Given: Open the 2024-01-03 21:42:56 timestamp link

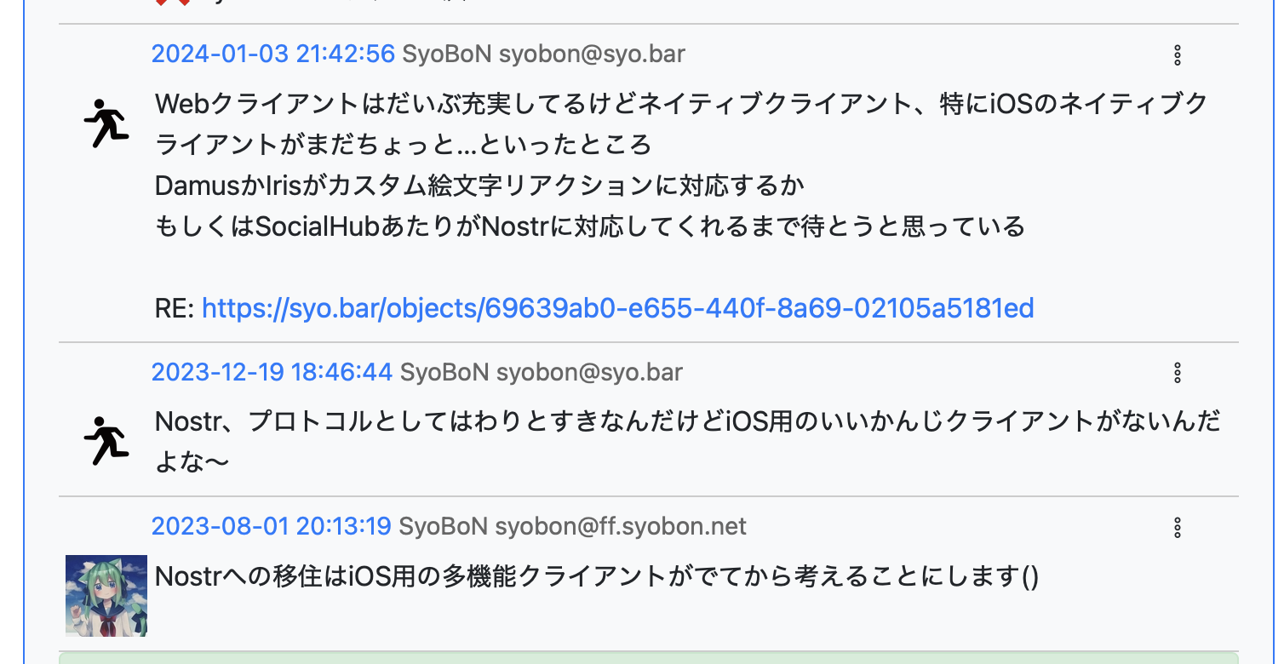Looking at the screenshot, I should point(272,54).
